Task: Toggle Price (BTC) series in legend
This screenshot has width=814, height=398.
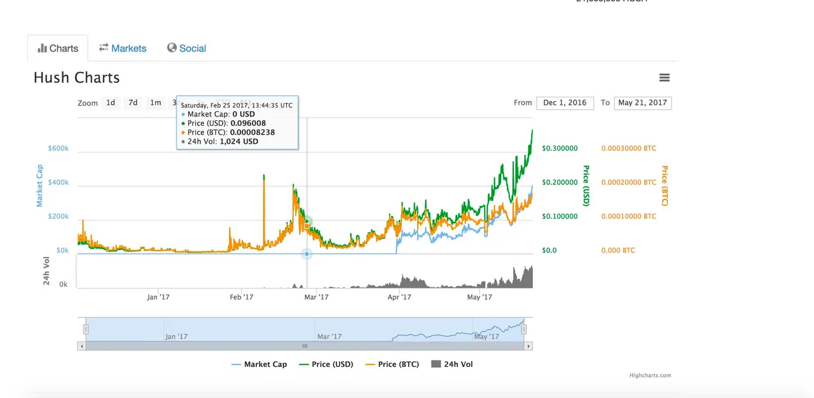Action: (392, 364)
